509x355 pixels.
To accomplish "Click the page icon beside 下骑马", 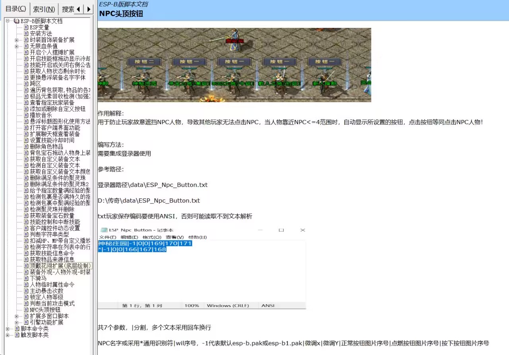I will tap(26, 278).
